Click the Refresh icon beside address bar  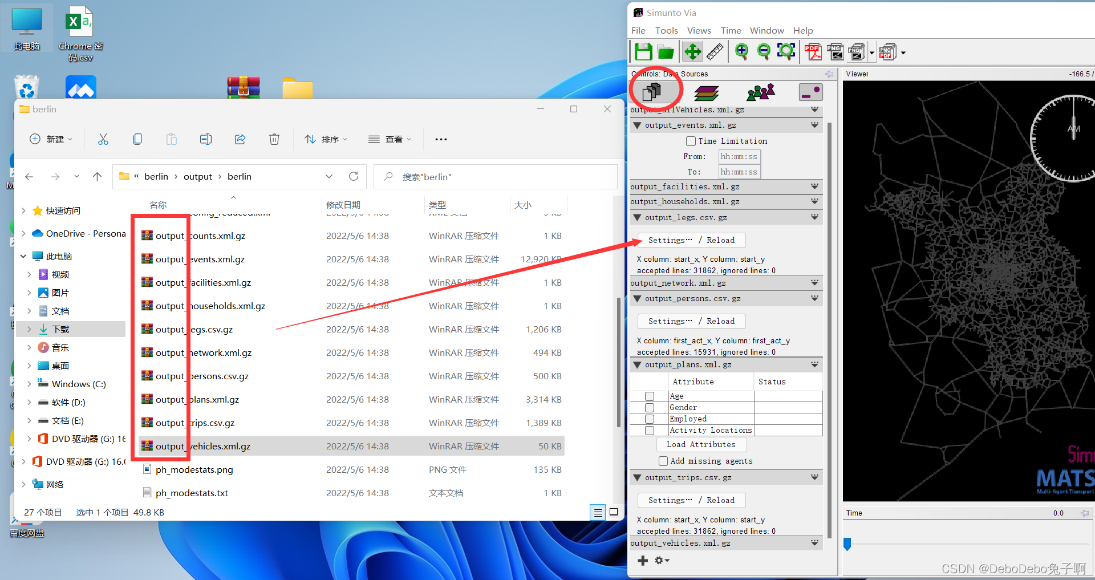(354, 176)
